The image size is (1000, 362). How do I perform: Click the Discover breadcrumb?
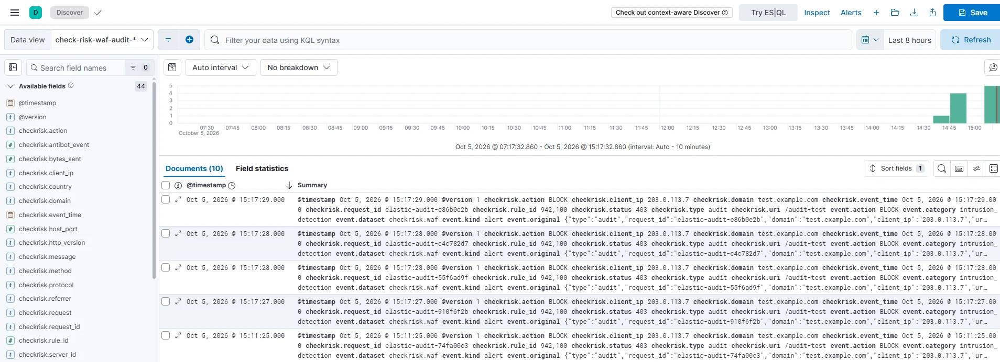70,13
